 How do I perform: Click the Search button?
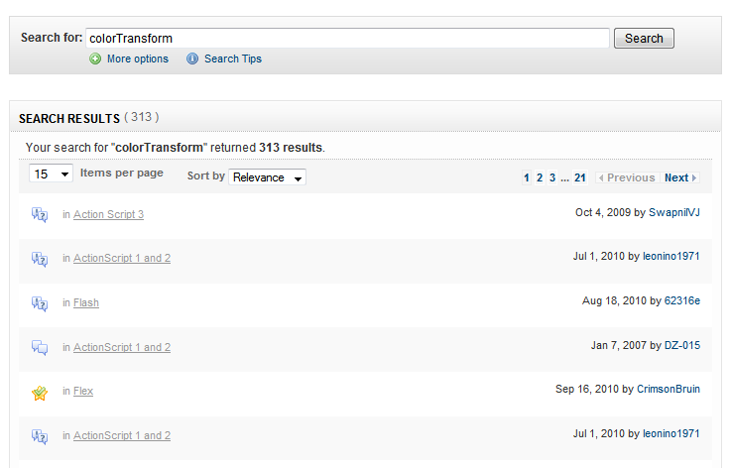click(x=644, y=38)
